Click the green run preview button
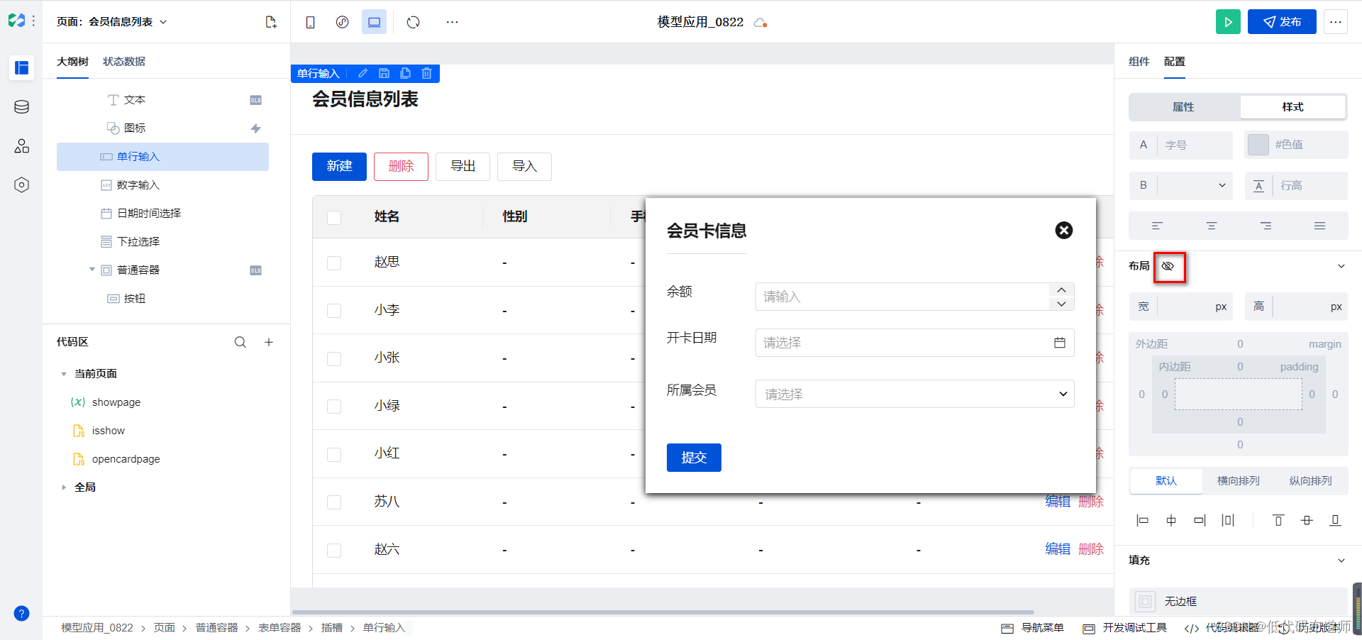Viewport: 1362px width, 640px height. (1228, 22)
